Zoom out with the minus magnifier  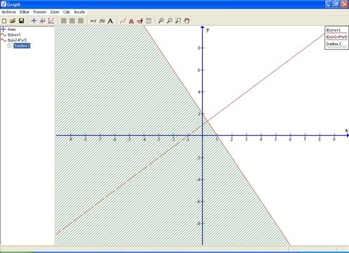point(169,21)
